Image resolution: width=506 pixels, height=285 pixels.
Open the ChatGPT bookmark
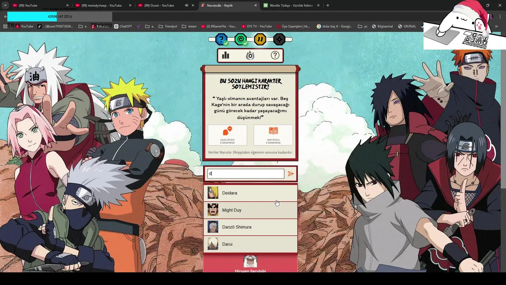[123, 27]
